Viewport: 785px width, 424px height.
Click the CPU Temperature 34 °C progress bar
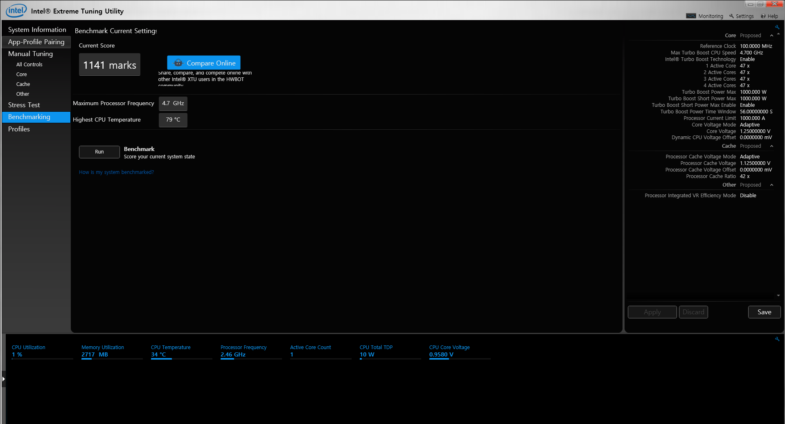coord(182,359)
